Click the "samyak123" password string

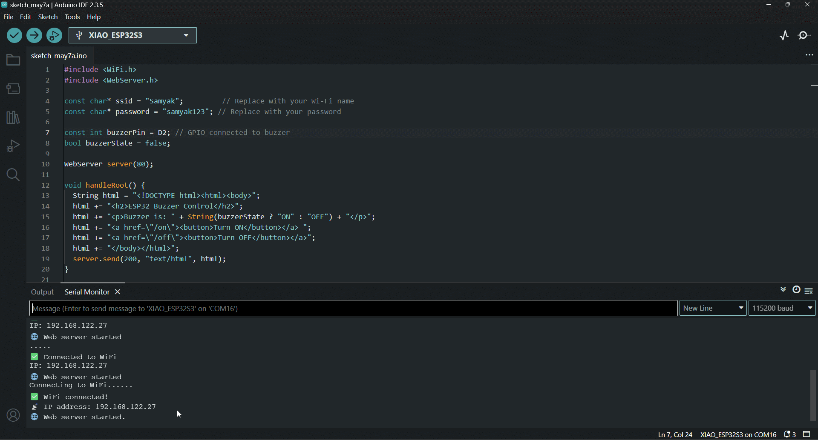[x=186, y=112]
